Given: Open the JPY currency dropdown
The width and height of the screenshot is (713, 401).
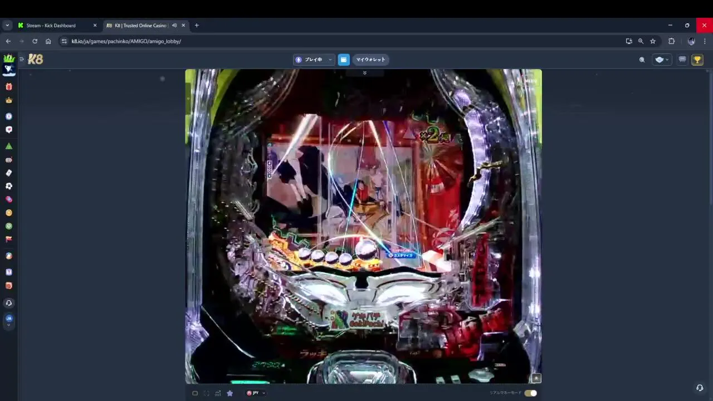Looking at the screenshot, I should tap(256, 393).
